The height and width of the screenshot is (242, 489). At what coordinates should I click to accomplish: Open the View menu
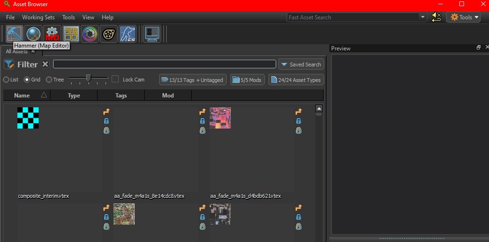(88, 17)
